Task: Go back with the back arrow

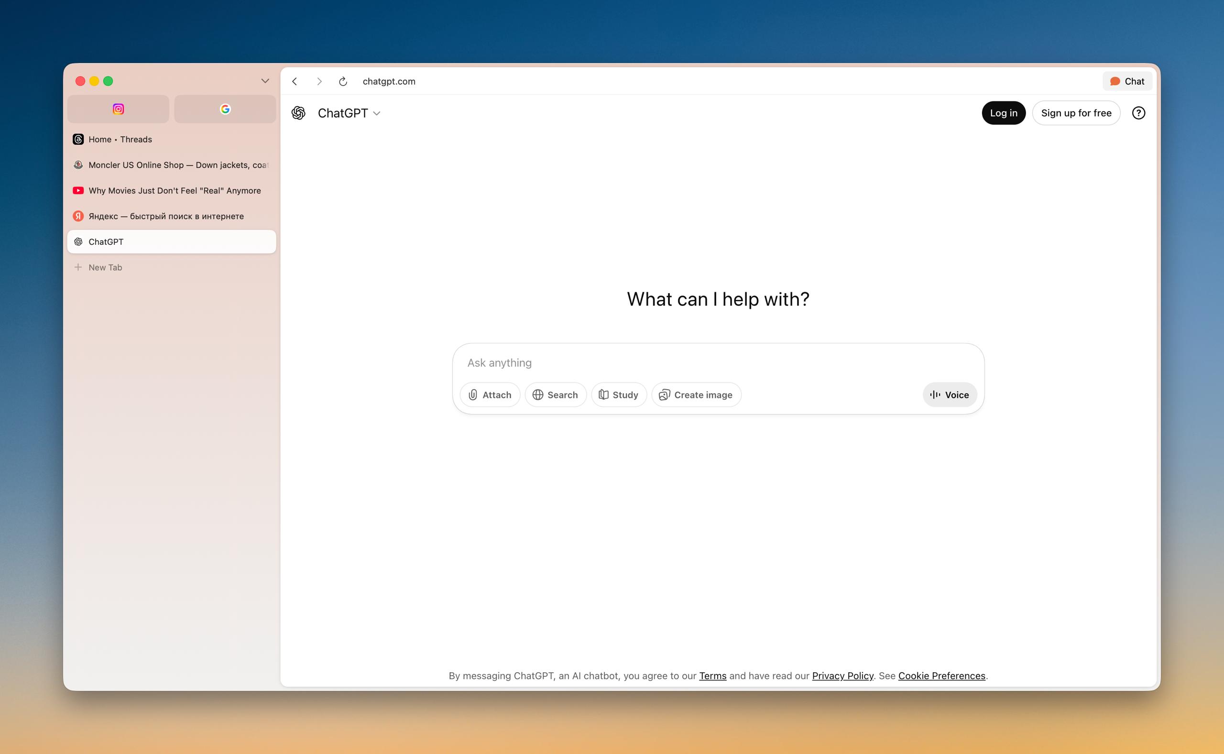Action: (x=295, y=81)
